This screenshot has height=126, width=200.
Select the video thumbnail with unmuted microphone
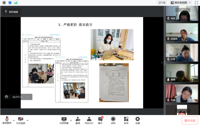[x=182, y=73]
